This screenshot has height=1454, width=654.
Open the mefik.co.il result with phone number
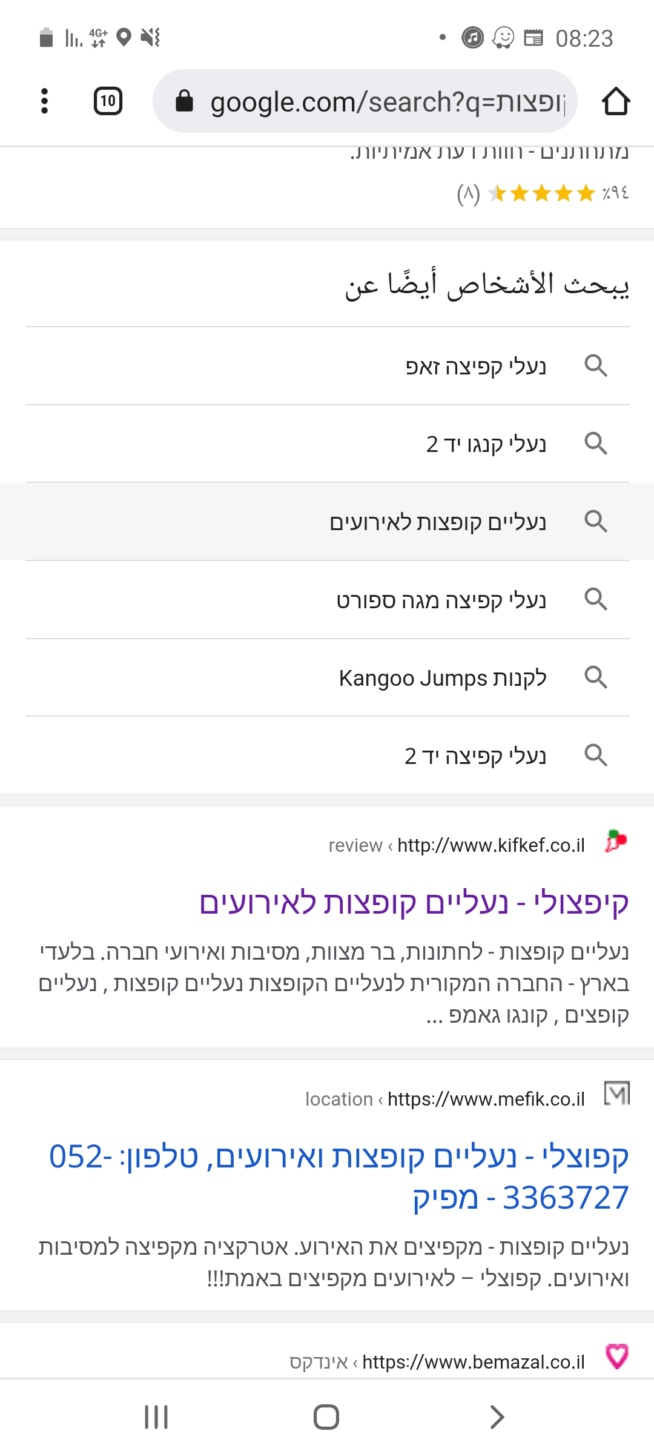click(339, 1177)
